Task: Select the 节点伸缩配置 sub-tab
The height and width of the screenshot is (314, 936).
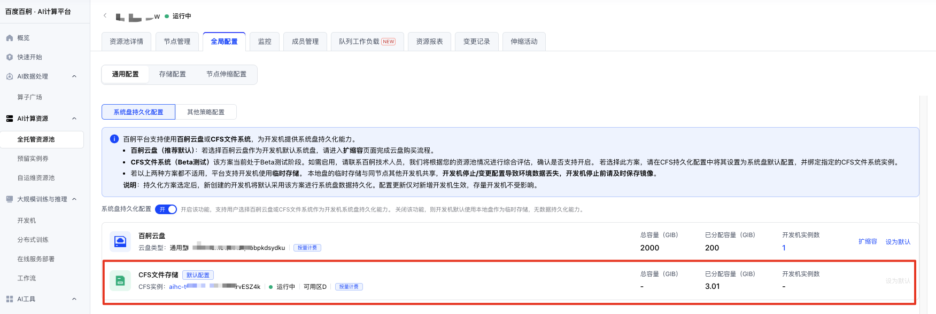Action: 227,74
